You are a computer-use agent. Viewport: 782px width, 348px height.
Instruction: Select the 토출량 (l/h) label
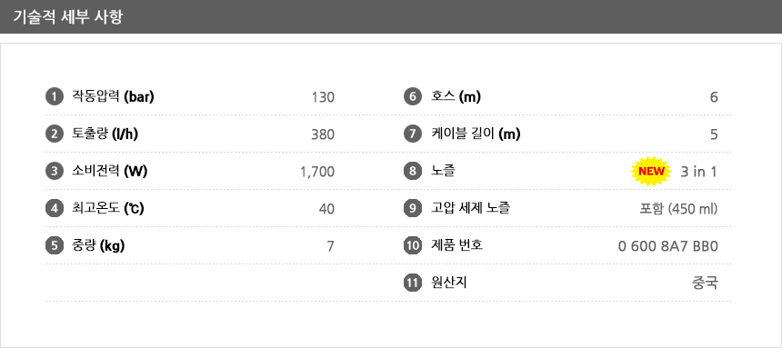coord(105,134)
